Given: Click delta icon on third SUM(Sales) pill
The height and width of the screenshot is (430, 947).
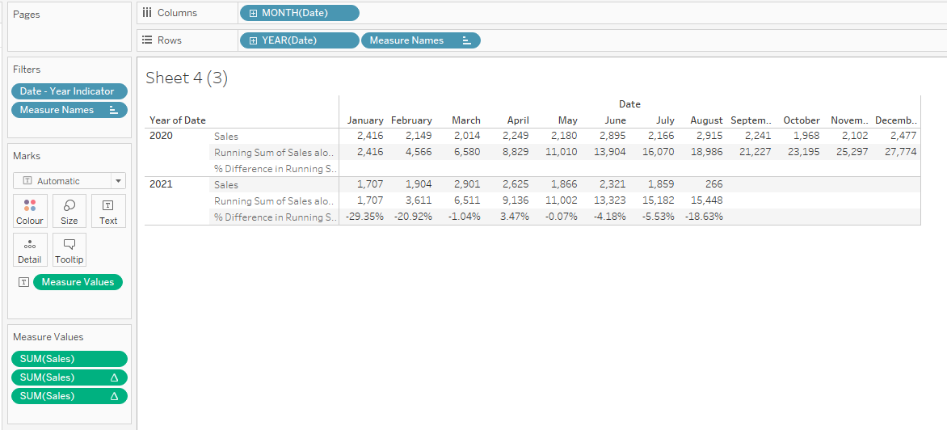Looking at the screenshot, I should click(115, 396).
